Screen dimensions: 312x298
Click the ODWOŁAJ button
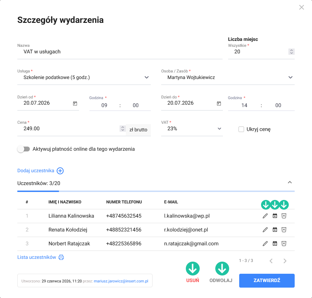pos(221,280)
